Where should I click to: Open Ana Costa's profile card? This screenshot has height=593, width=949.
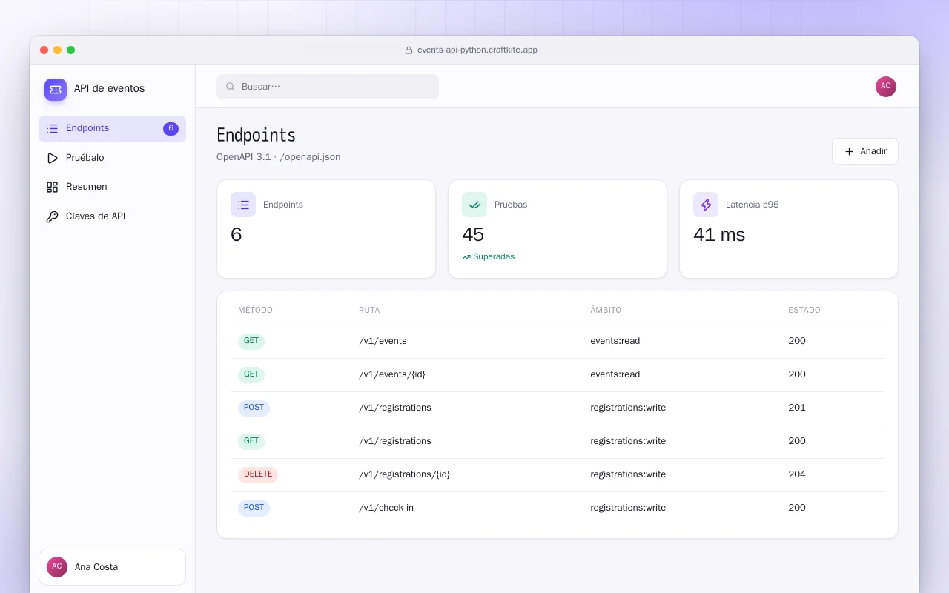[112, 567]
